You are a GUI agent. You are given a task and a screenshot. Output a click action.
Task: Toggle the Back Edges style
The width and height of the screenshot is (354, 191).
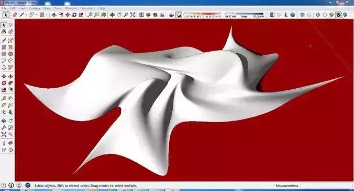[309, 15]
